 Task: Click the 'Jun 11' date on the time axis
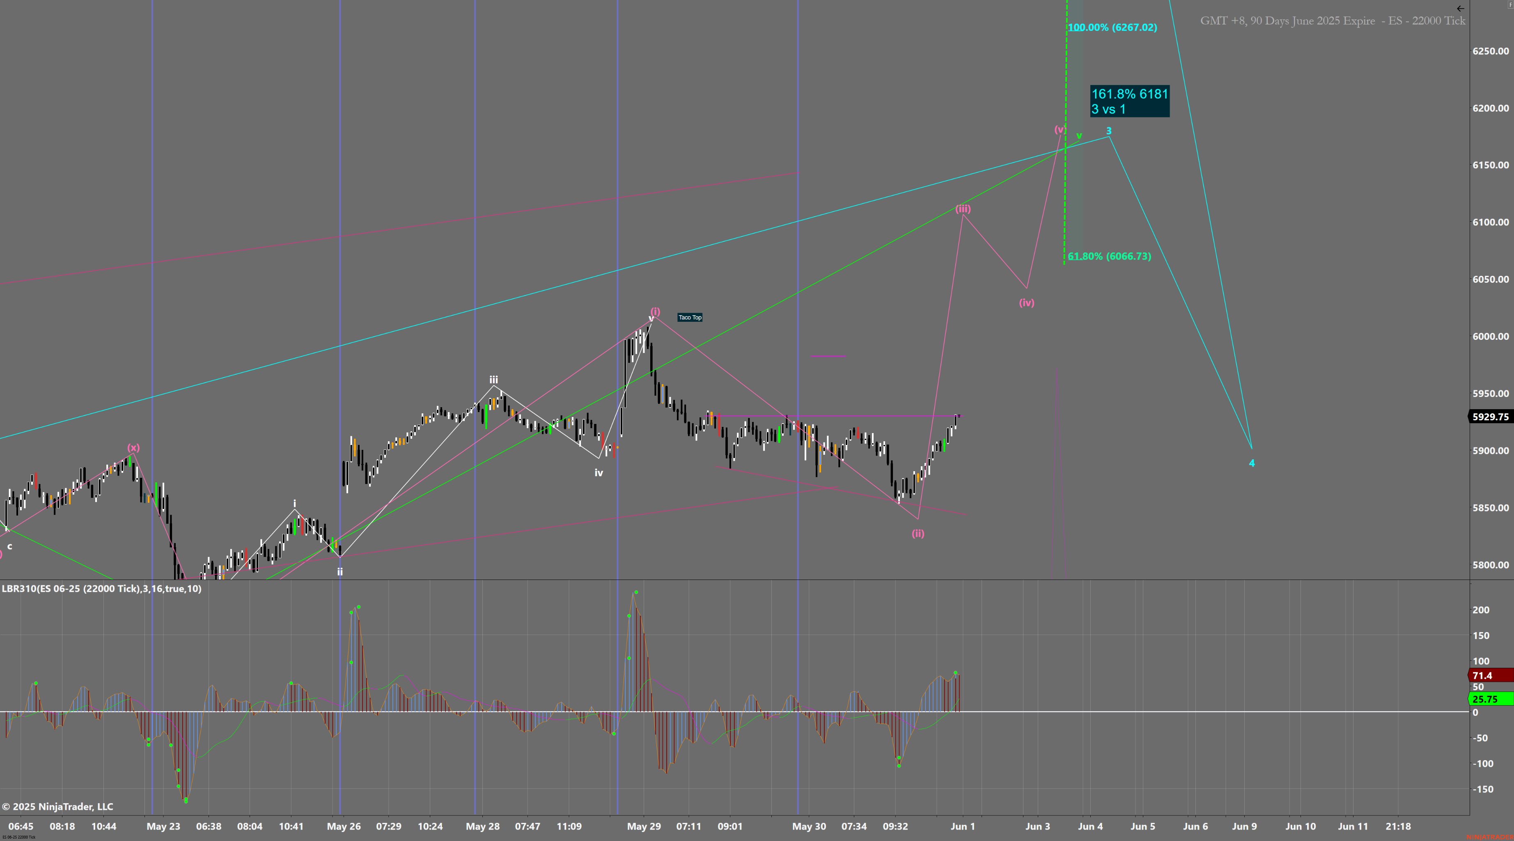point(1353,826)
